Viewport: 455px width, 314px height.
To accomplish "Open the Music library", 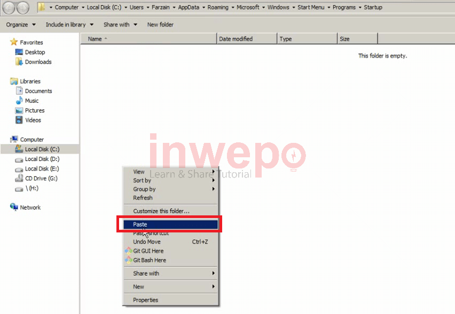I will coord(32,101).
